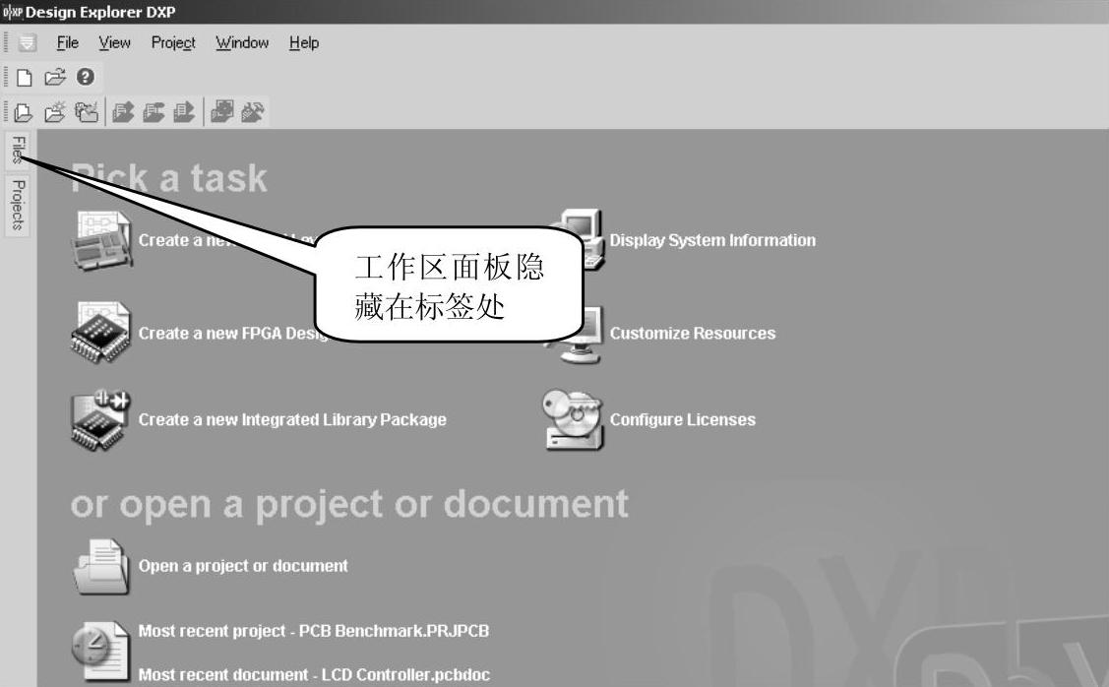The width and height of the screenshot is (1109, 687).
Task: Click the hammer tools icon in project toolbar
Action: click(x=253, y=112)
